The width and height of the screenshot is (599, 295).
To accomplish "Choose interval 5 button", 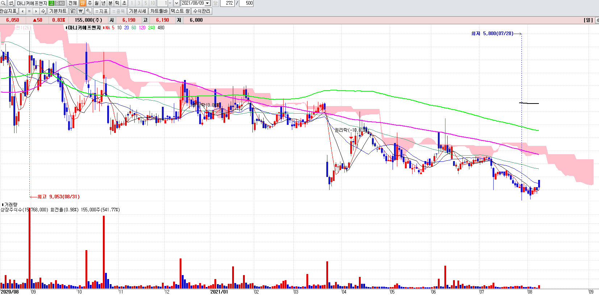I will tap(146, 3).
